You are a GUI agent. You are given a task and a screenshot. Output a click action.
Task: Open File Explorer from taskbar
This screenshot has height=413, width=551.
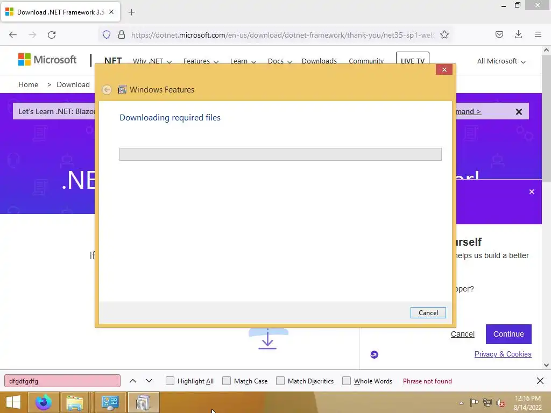pos(74,402)
